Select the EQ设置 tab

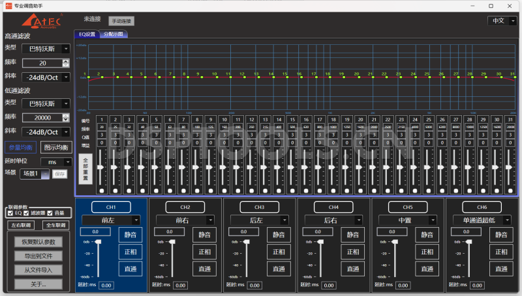coord(87,34)
